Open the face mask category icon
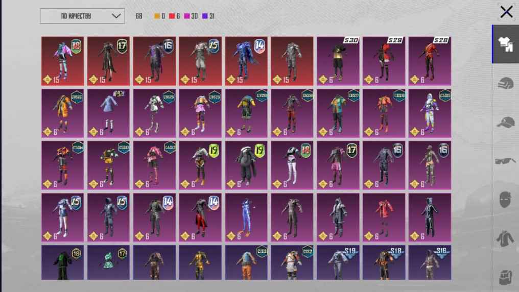 click(x=505, y=200)
